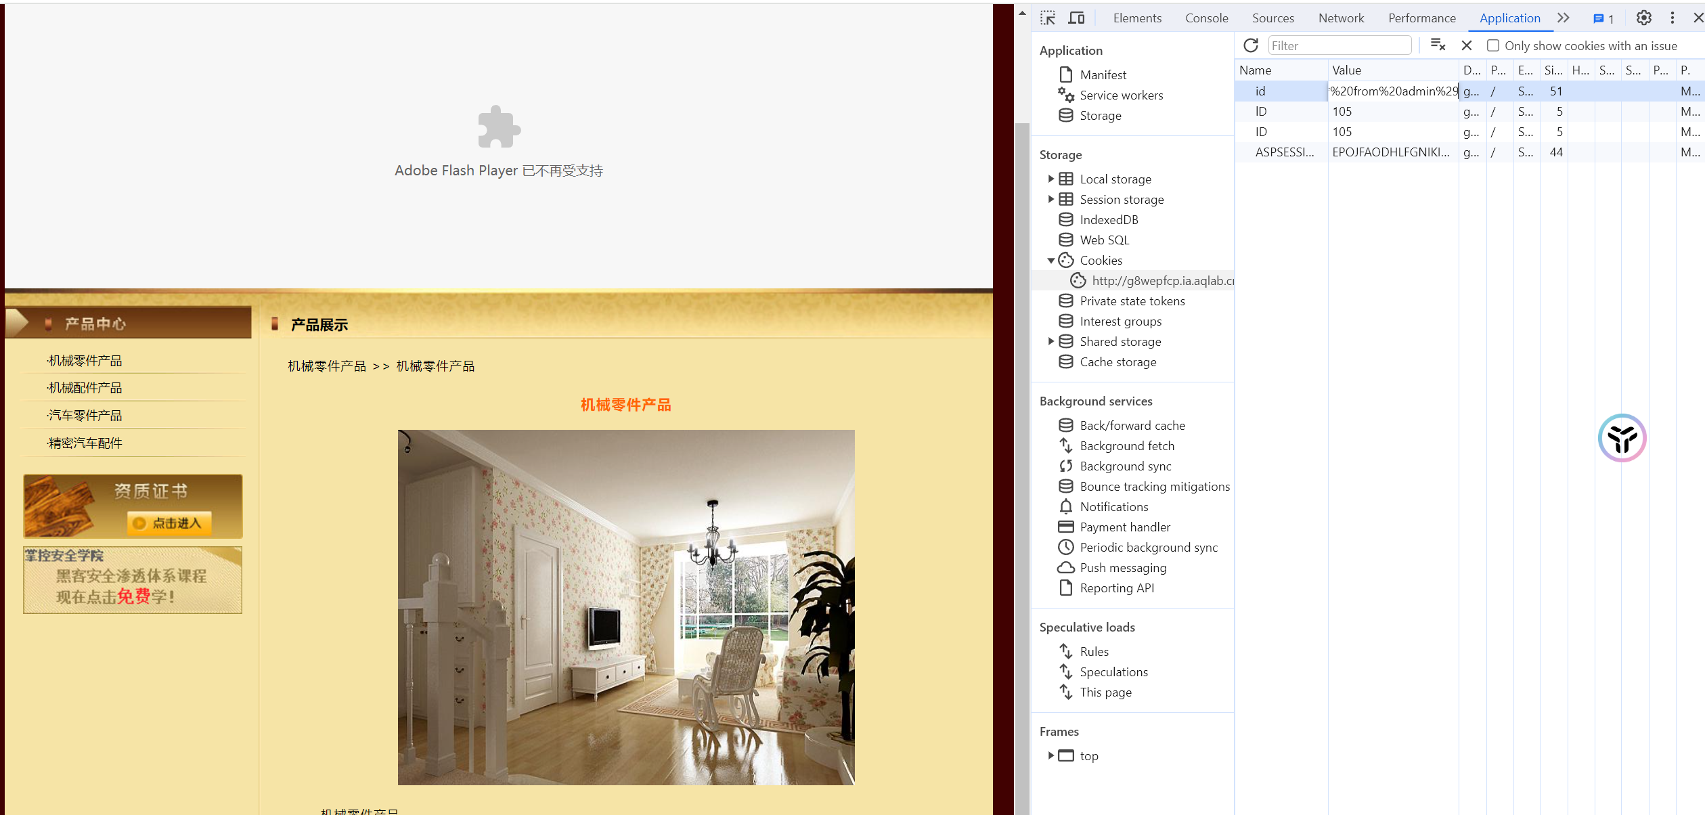
Task: Open Private state tokens
Action: coord(1132,301)
